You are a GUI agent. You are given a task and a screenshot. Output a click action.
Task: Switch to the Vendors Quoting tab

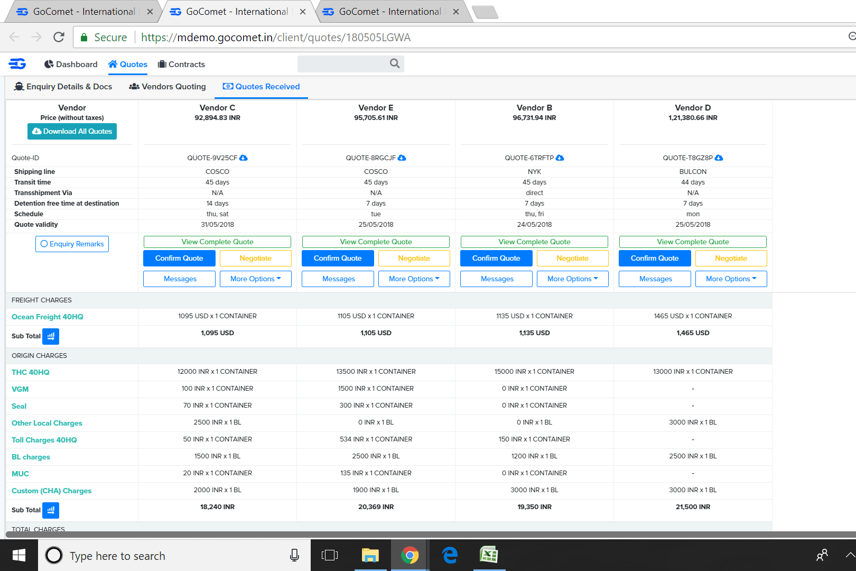tap(167, 86)
